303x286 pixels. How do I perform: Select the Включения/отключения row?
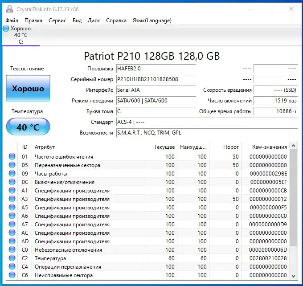pos(148,182)
